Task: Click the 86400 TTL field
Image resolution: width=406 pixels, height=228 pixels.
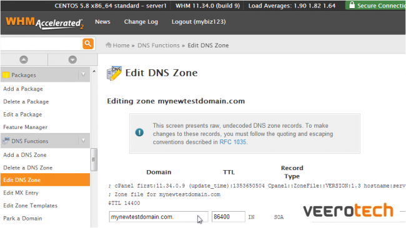Action: (x=229, y=217)
